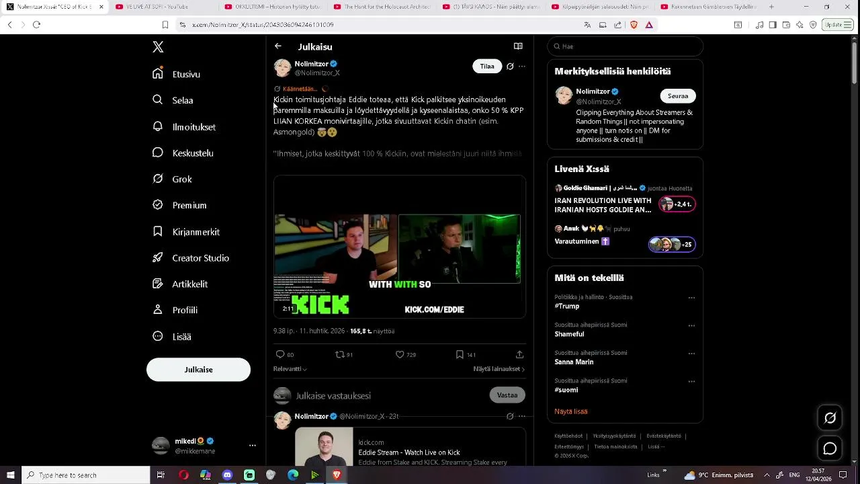860x484 pixels.
Task: Click the repost icon with 91 reposts
Action: (x=340, y=354)
